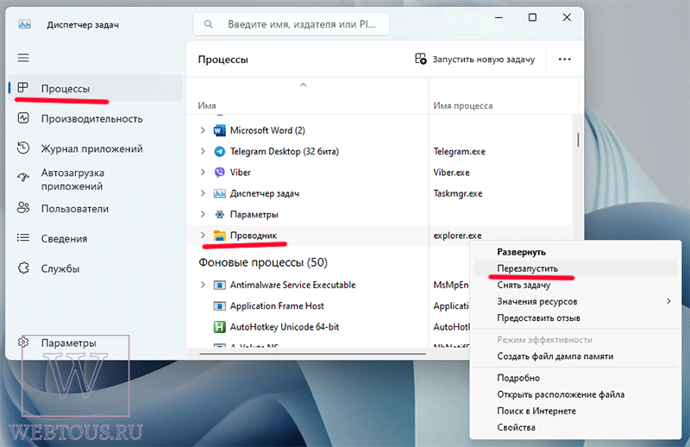
Task: Click the Параметры gear icon in process list
Action: coord(220,215)
